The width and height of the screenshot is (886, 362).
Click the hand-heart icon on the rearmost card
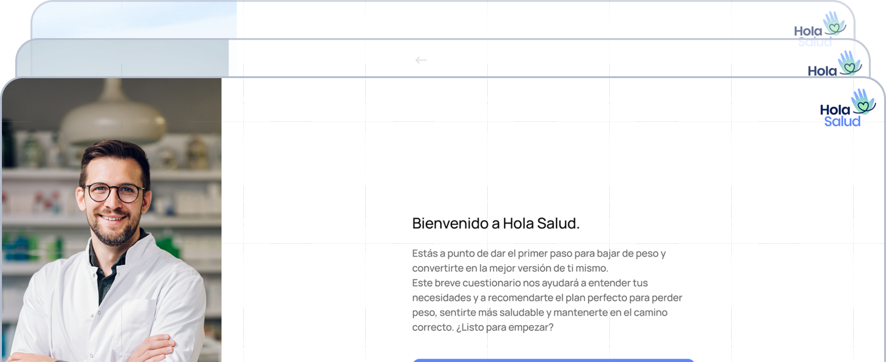click(x=835, y=24)
